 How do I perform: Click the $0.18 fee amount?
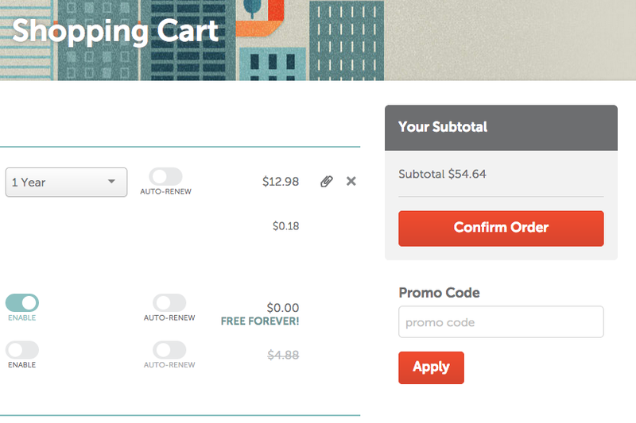(x=285, y=226)
